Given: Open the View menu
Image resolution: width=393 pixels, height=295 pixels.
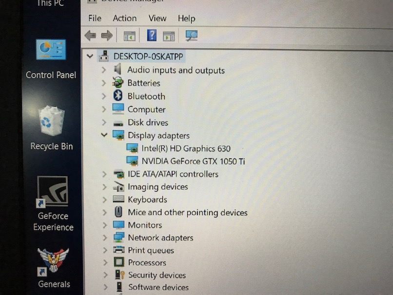Looking at the screenshot, I should [x=157, y=19].
